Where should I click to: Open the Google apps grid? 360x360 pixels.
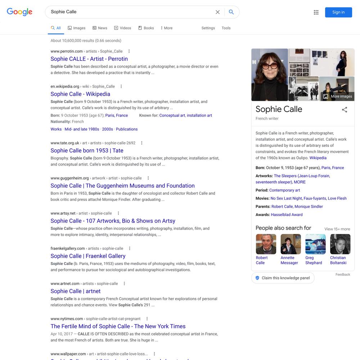[316, 12]
